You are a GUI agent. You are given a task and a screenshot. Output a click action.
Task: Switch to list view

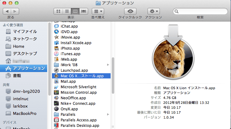pos(67,11)
